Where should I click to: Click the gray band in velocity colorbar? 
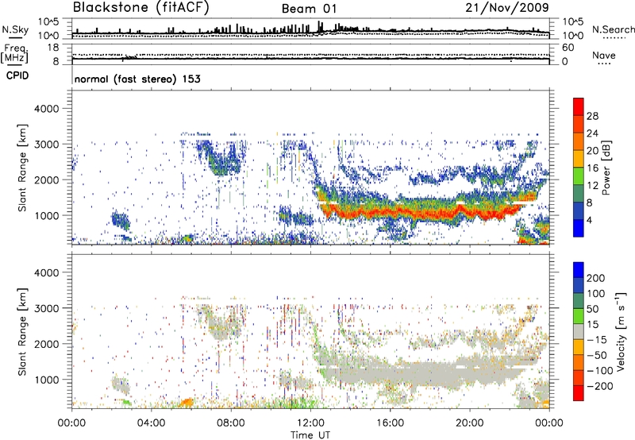(579, 331)
